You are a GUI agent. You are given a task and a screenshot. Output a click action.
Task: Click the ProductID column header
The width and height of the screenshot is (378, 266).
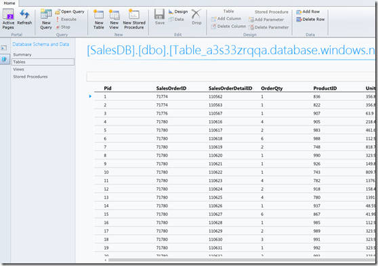[325, 88]
